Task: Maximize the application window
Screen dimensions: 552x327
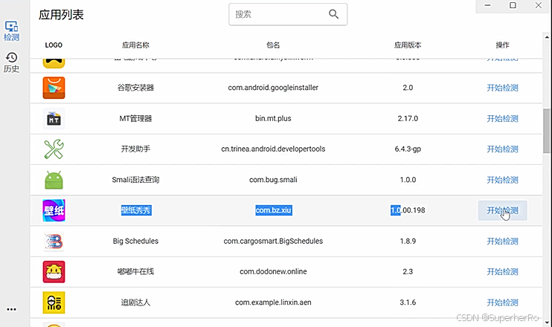Action: (513, 5)
